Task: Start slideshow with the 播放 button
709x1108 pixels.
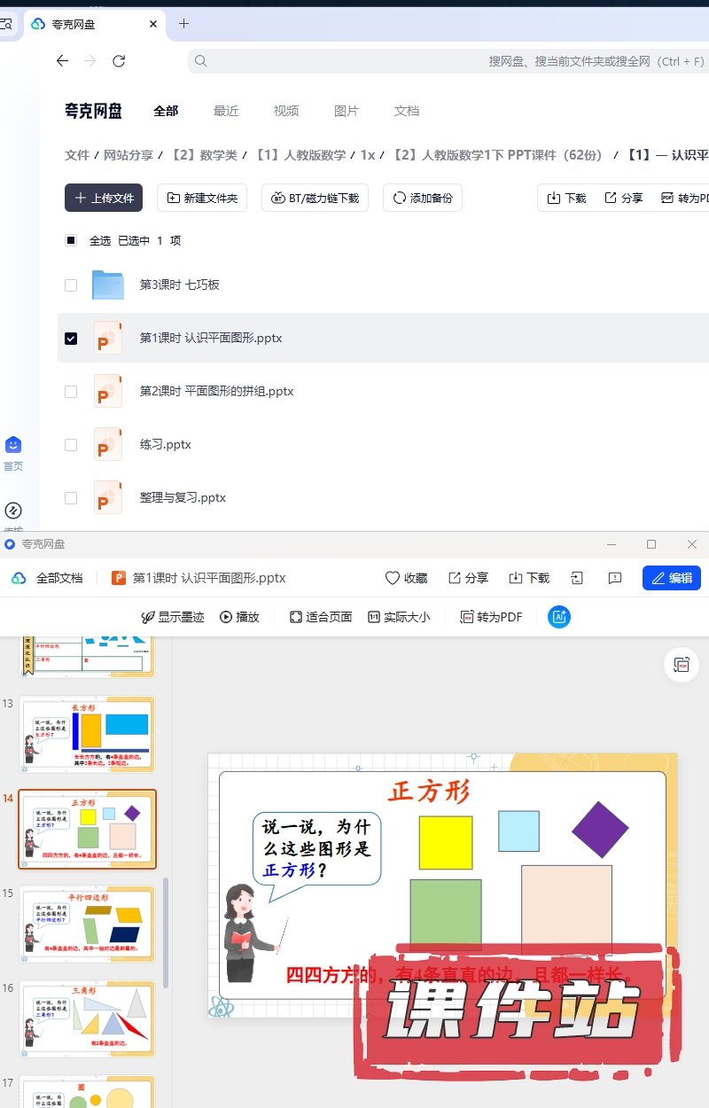Action: 239,617
